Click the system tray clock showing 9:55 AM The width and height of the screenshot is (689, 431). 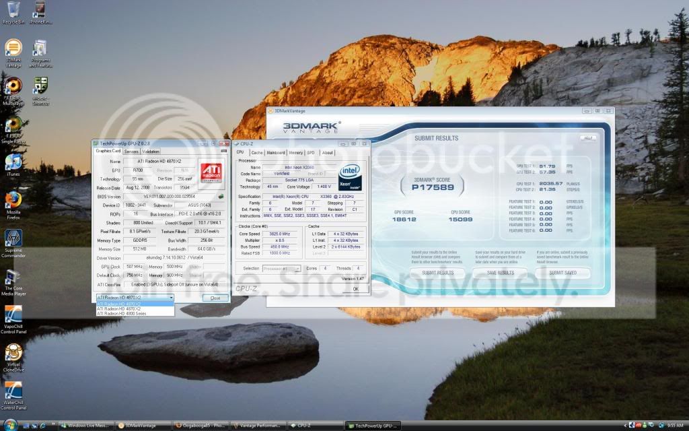point(676,426)
